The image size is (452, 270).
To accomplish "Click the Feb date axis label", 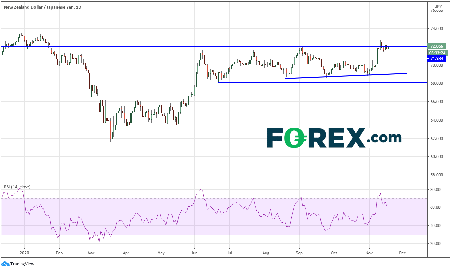I will pyautogui.click(x=59, y=252).
